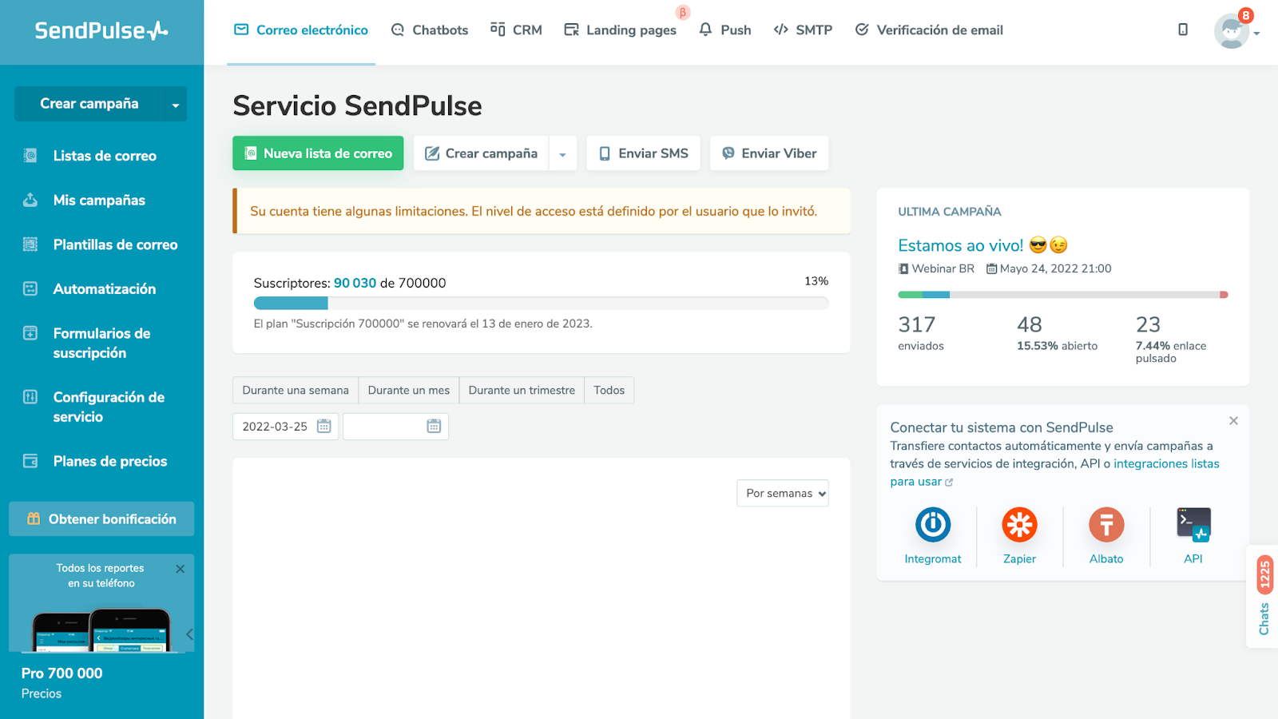
Task: Select Durante un mes filter
Action: (409, 391)
